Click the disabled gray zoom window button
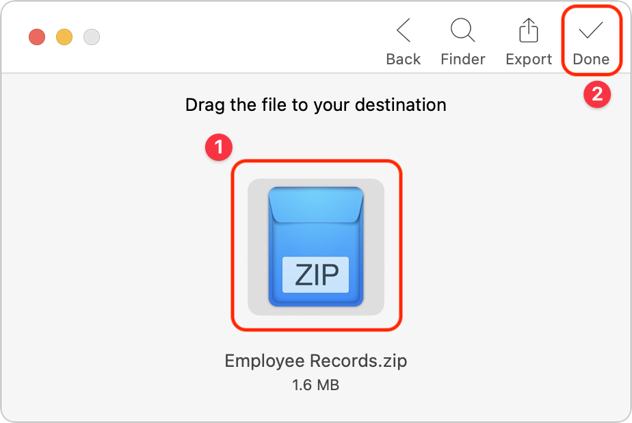632x423 pixels. [x=92, y=37]
